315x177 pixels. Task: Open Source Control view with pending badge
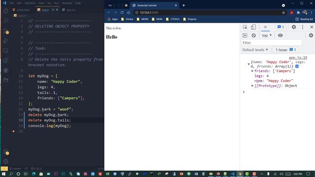pyautogui.click(x=6, y=31)
